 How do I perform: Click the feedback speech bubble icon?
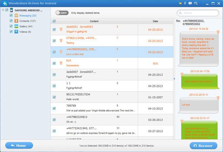pyautogui.click(x=190, y=3)
